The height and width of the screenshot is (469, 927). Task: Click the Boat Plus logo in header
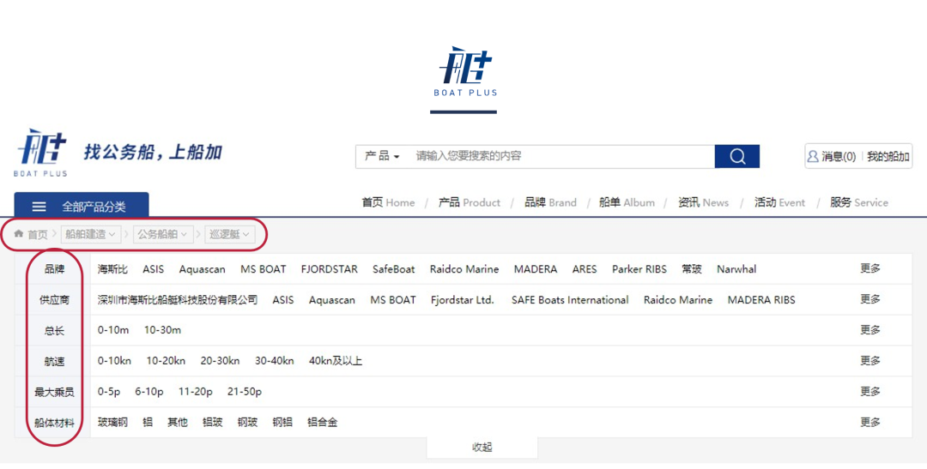click(x=40, y=153)
